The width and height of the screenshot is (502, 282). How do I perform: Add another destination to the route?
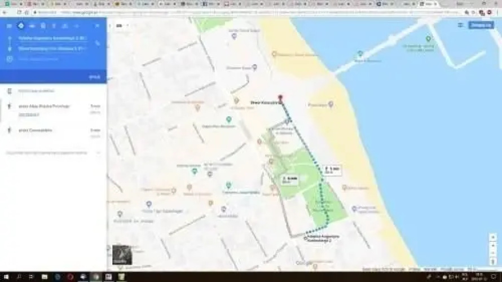(38, 59)
